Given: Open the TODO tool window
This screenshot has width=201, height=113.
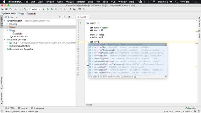Looking at the screenshot, I should (10, 108).
